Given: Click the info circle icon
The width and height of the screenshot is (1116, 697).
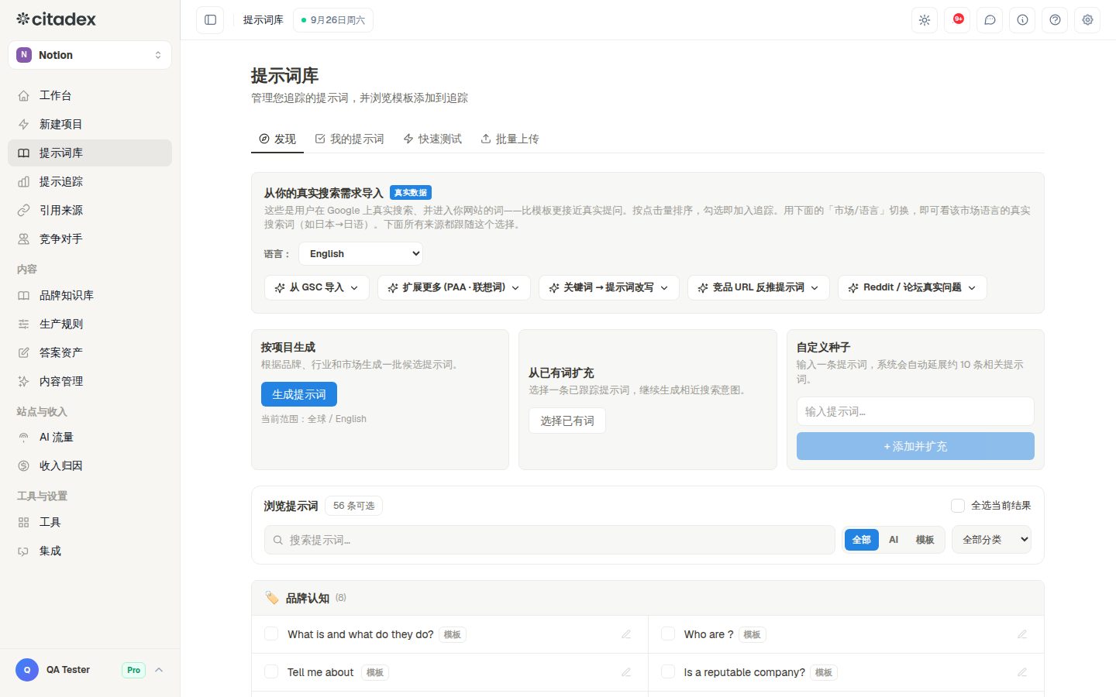Looking at the screenshot, I should click(x=1022, y=20).
